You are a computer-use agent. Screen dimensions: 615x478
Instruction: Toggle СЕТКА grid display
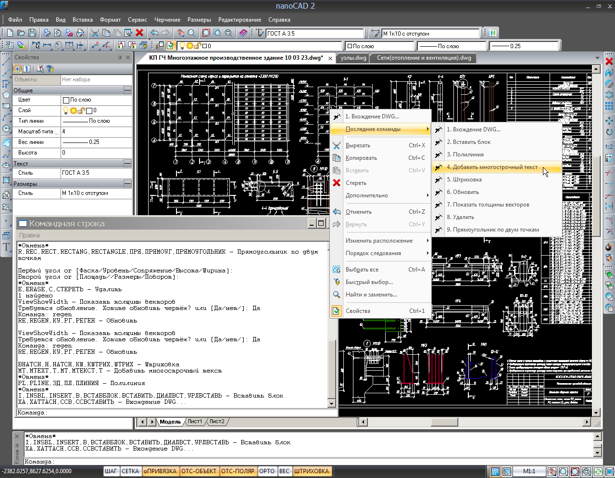[x=130, y=471]
